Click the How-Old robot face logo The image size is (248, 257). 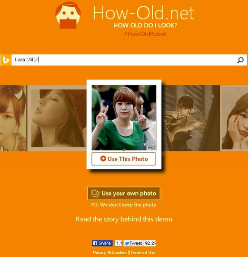[x=68, y=15]
